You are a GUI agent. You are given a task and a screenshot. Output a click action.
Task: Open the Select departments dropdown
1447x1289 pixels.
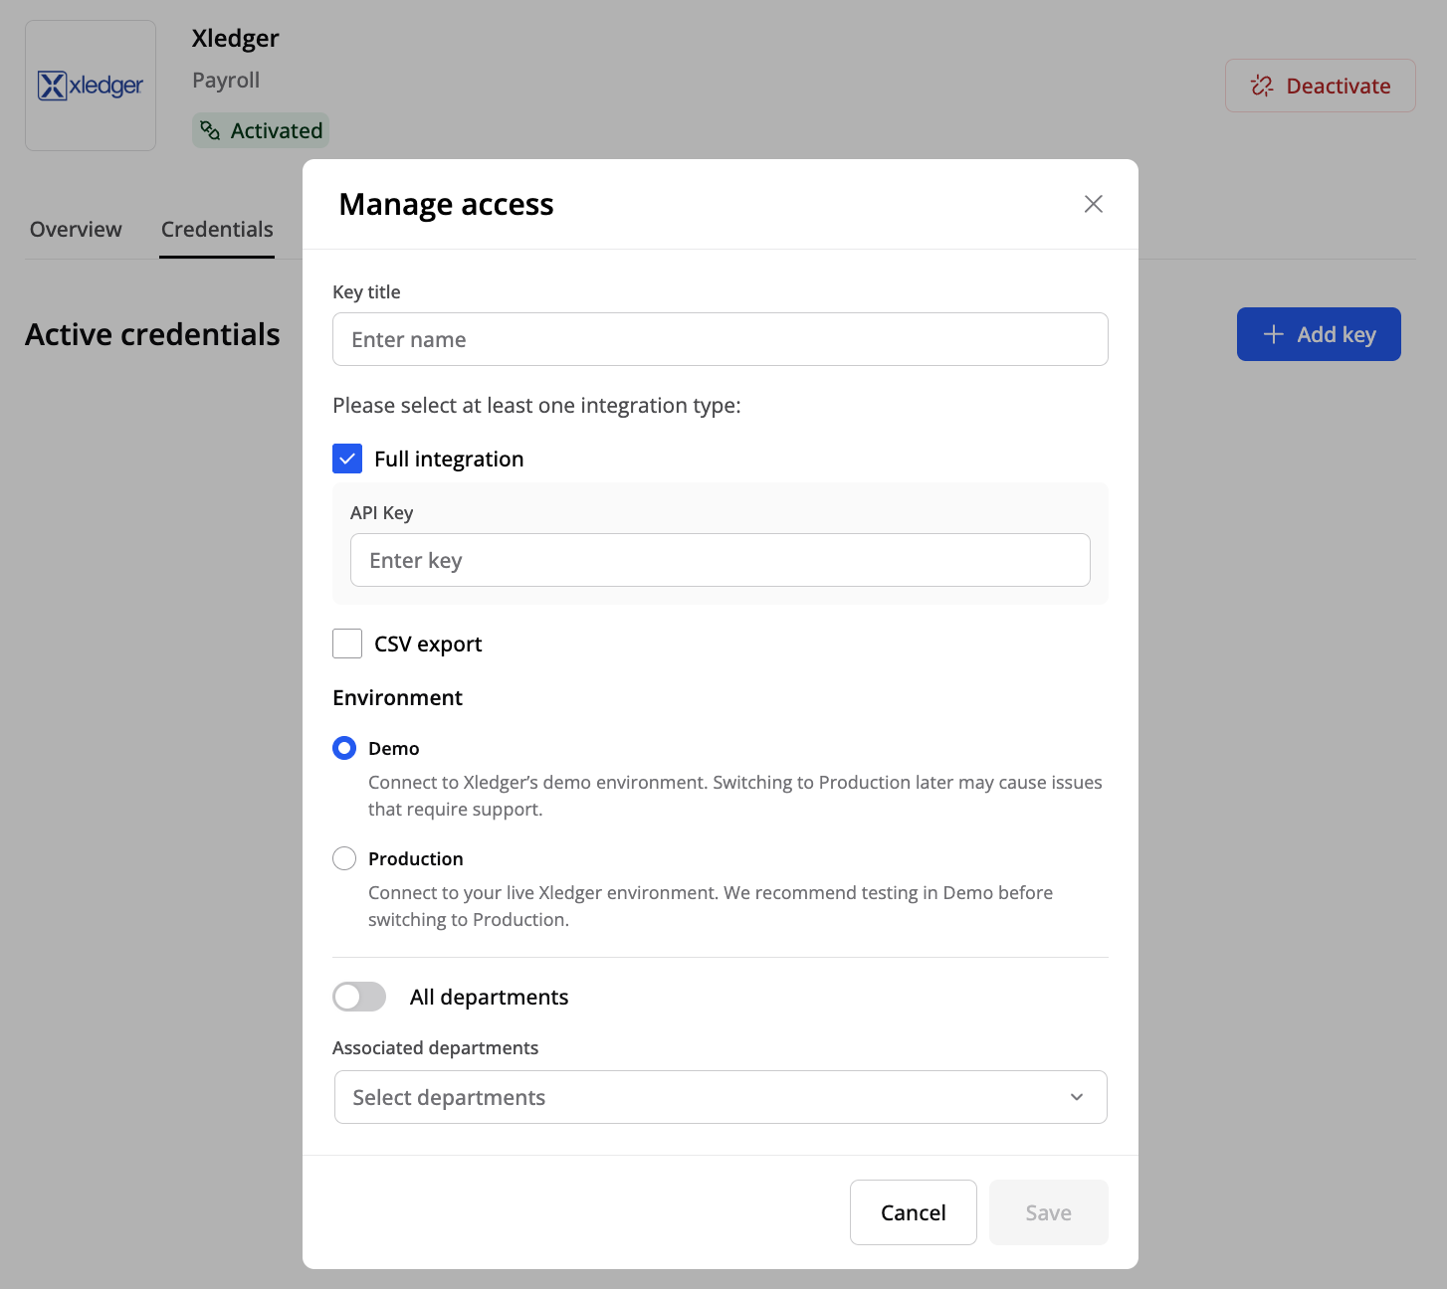[721, 1097]
